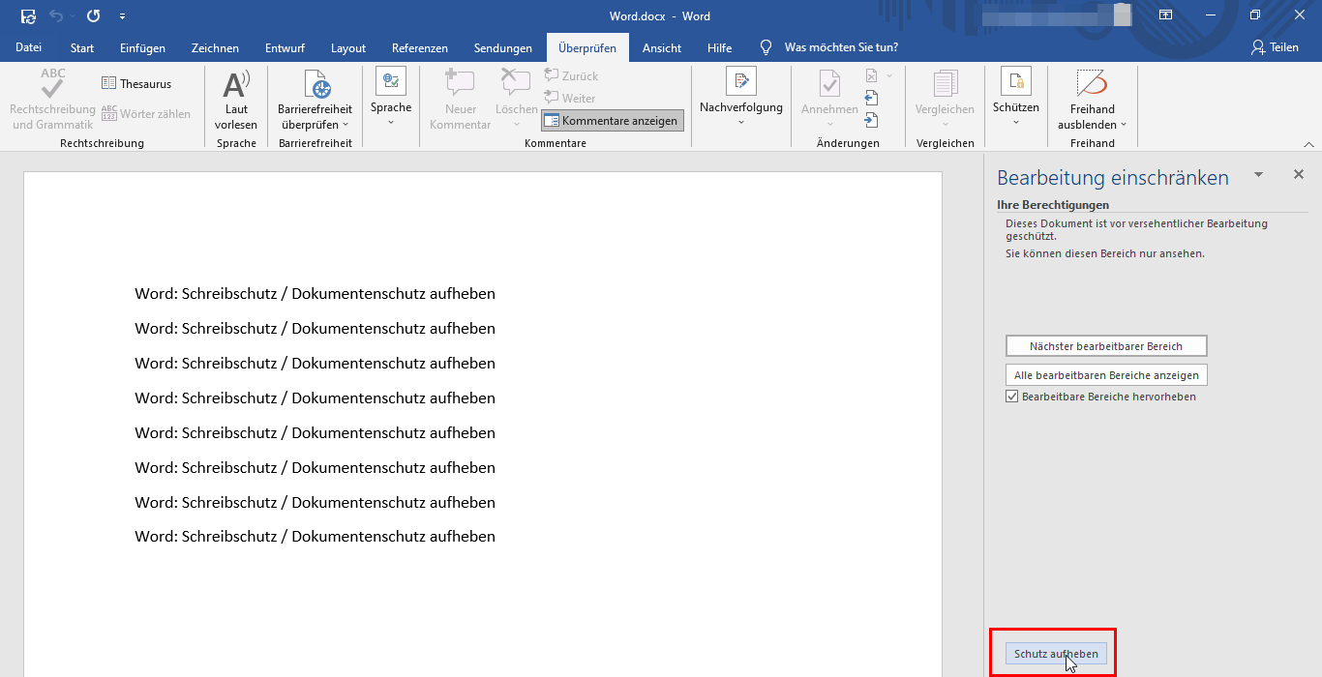
Task: Click the Ablehnen reject change X icon
Action: 872,75
